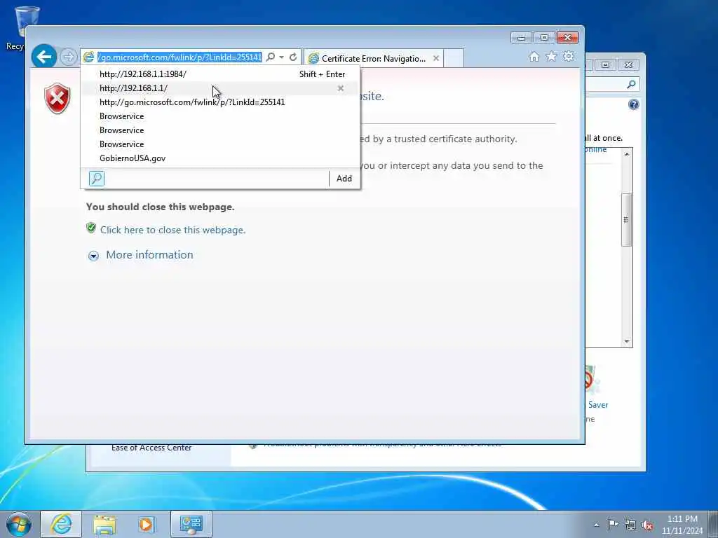Close the Certificate Error tab
The image size is (718, 538).
tap(436, 58)
